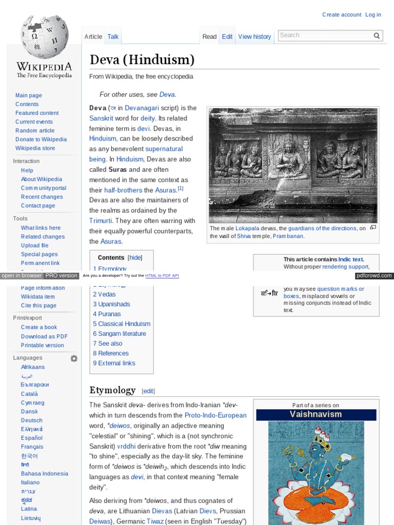Click Donate to Wikipedia link
This screenshot has height=525, width=394.
click(41, 139)
